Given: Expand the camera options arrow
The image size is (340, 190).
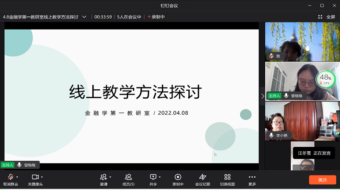Looking at the screenshot, I should (42, 177).
